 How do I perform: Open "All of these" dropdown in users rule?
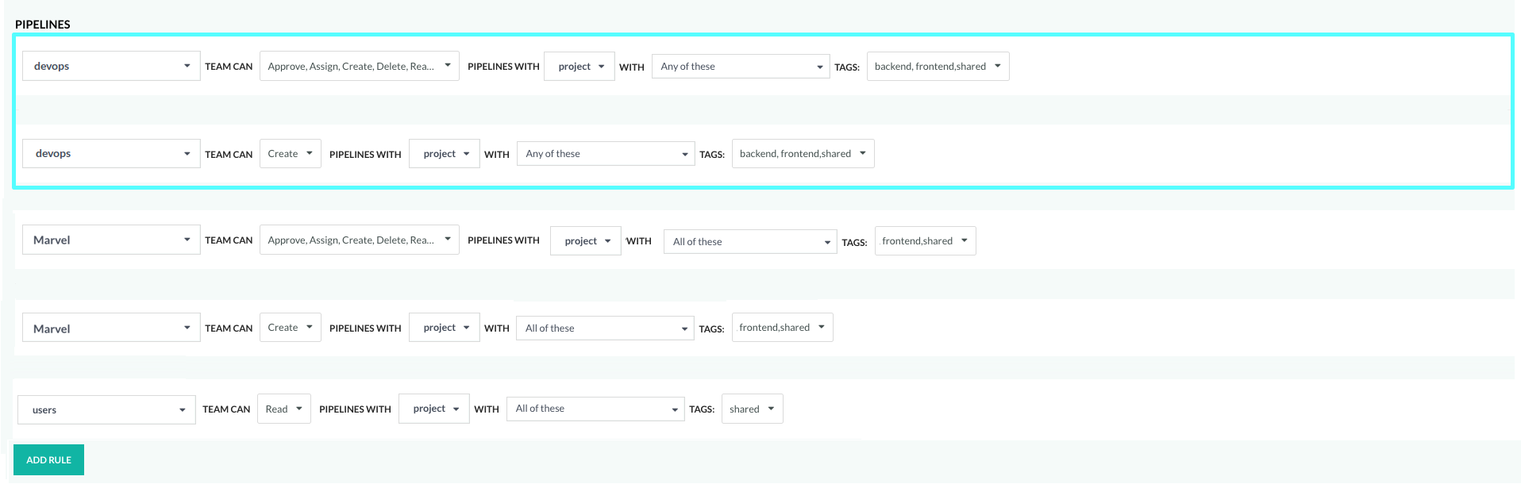coord(595,409)
